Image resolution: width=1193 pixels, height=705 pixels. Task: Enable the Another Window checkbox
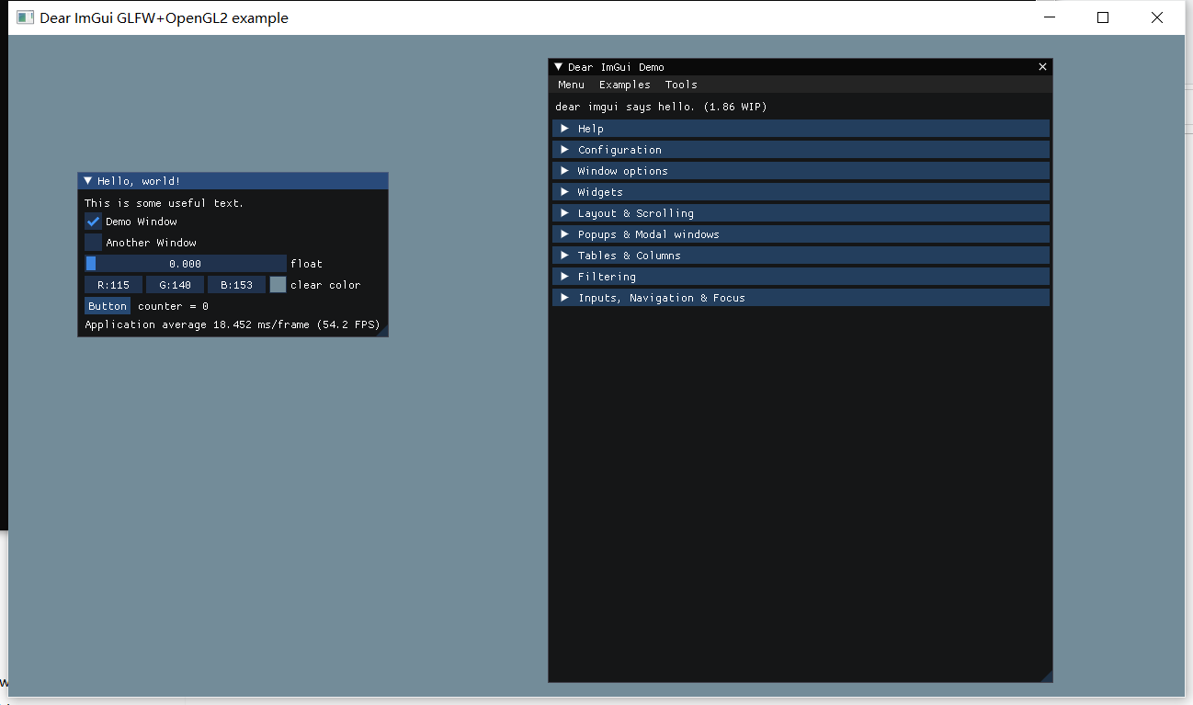point(92,242)
